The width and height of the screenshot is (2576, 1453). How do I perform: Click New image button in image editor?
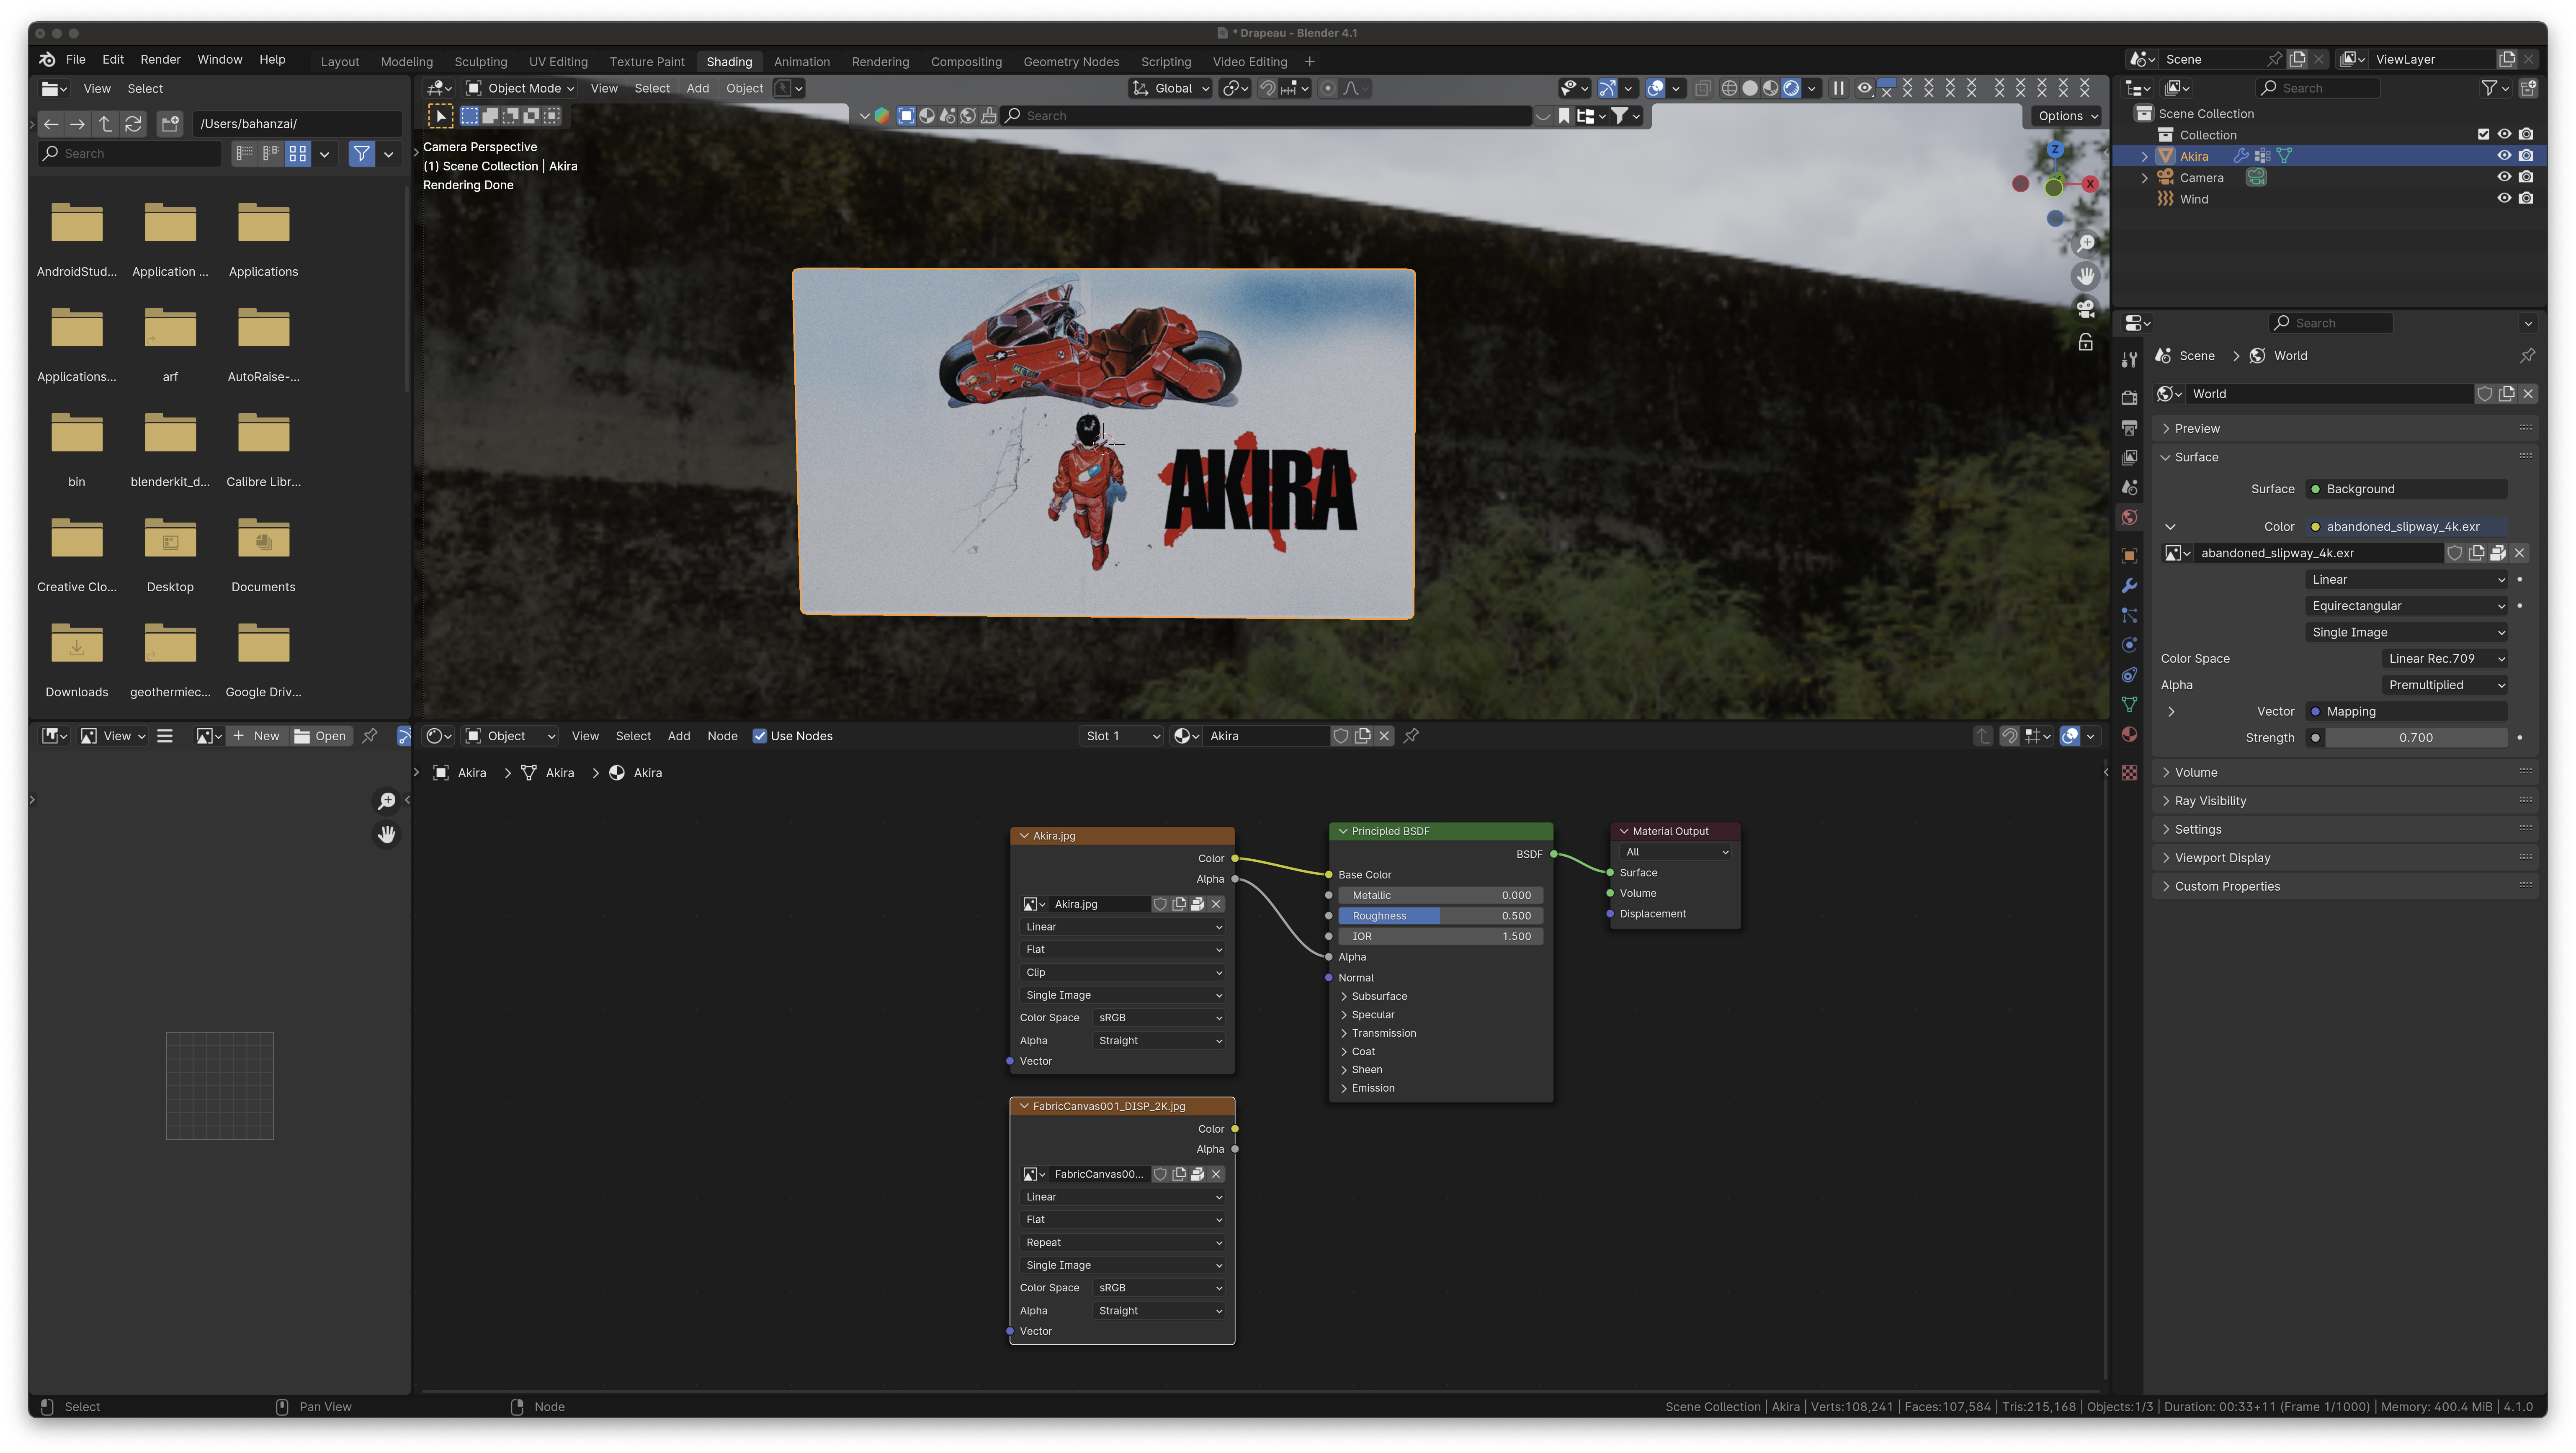(x=257, y=736)
